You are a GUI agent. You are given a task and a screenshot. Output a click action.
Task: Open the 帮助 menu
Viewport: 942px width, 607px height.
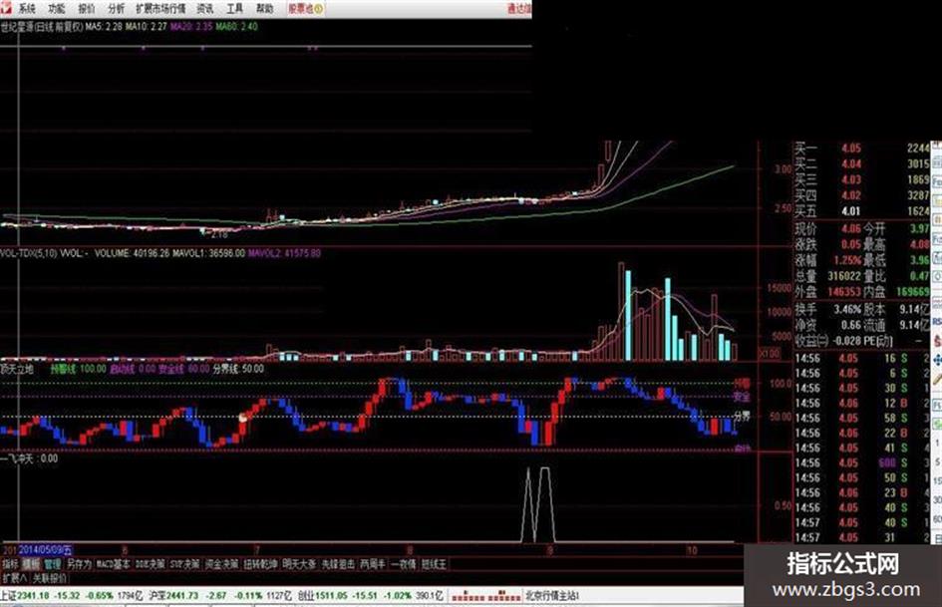click(264, 8)
